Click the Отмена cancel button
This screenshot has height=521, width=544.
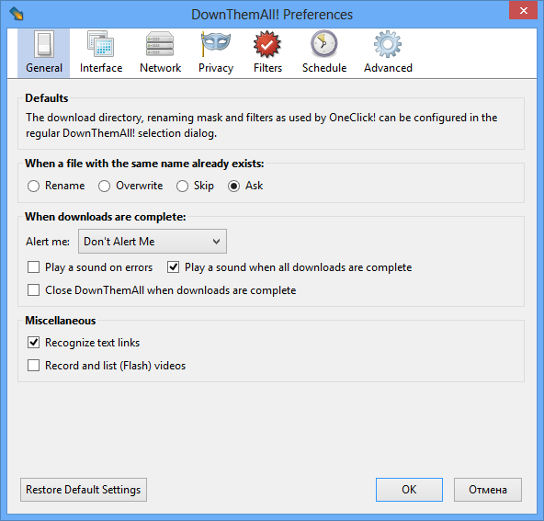(487, 490)
